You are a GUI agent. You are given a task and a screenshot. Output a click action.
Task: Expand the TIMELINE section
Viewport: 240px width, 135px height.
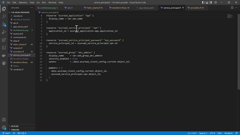[x=15, y=130]
